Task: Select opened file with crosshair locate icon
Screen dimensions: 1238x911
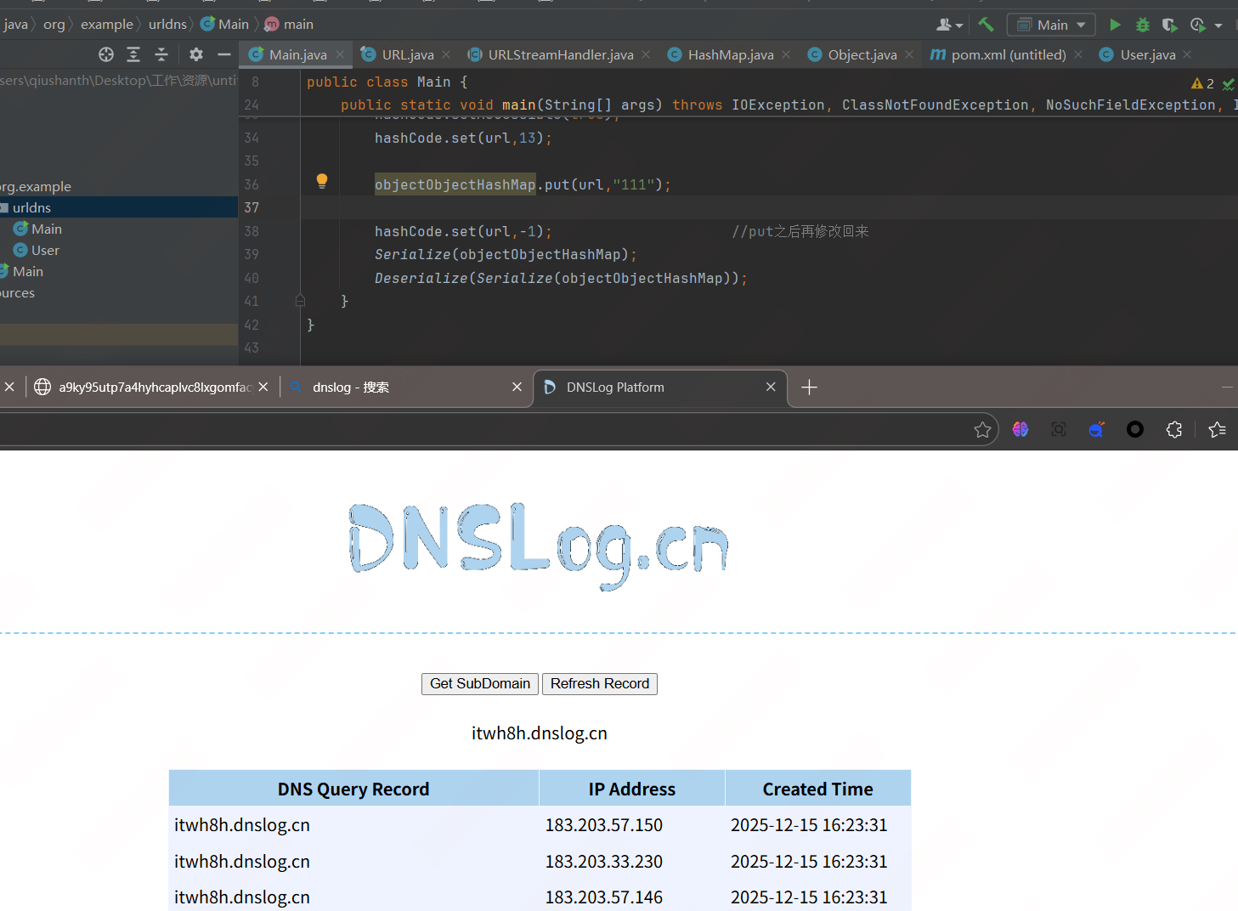Action: [x=106, y=54]
